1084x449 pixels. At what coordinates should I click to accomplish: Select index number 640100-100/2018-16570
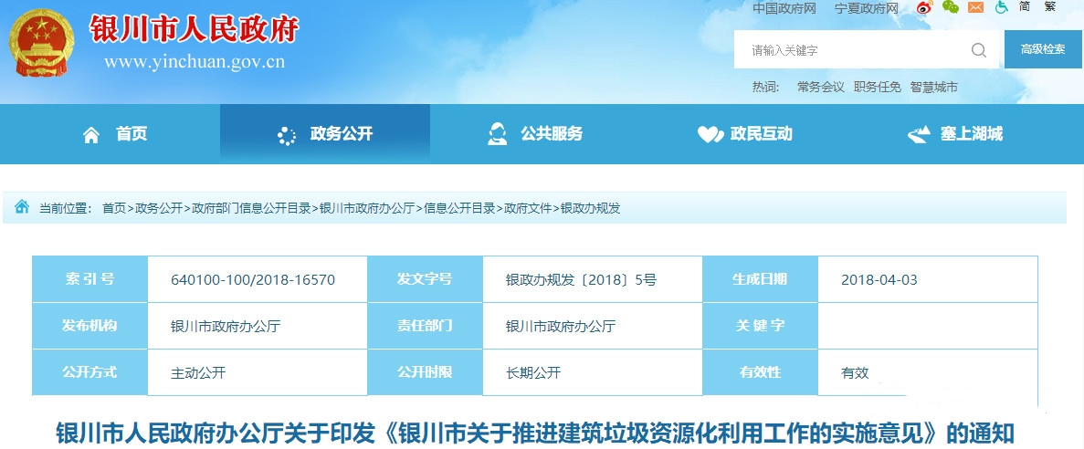tap(253, 280)
